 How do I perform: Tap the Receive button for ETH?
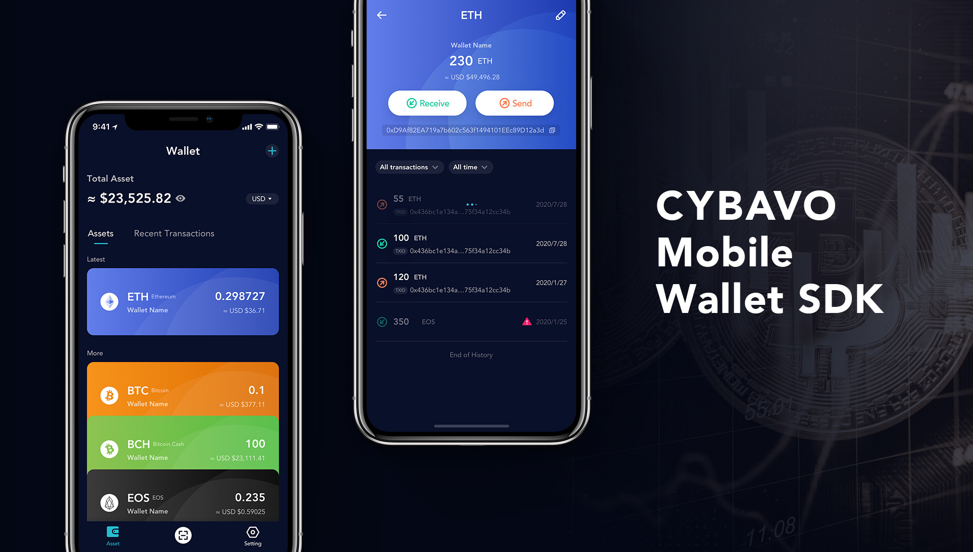click(426, 103)
